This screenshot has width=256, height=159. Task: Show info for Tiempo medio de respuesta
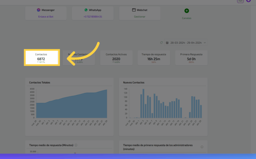pos(76,145)
